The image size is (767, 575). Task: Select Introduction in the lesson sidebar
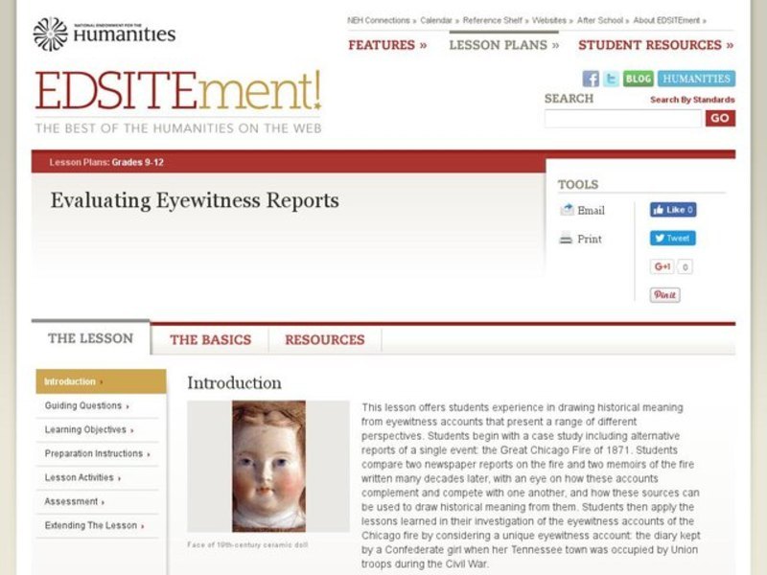click(x=101, y=381)
